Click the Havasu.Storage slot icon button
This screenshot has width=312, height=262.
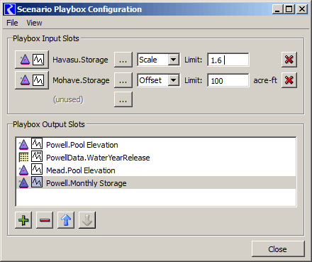click(32, 60)
